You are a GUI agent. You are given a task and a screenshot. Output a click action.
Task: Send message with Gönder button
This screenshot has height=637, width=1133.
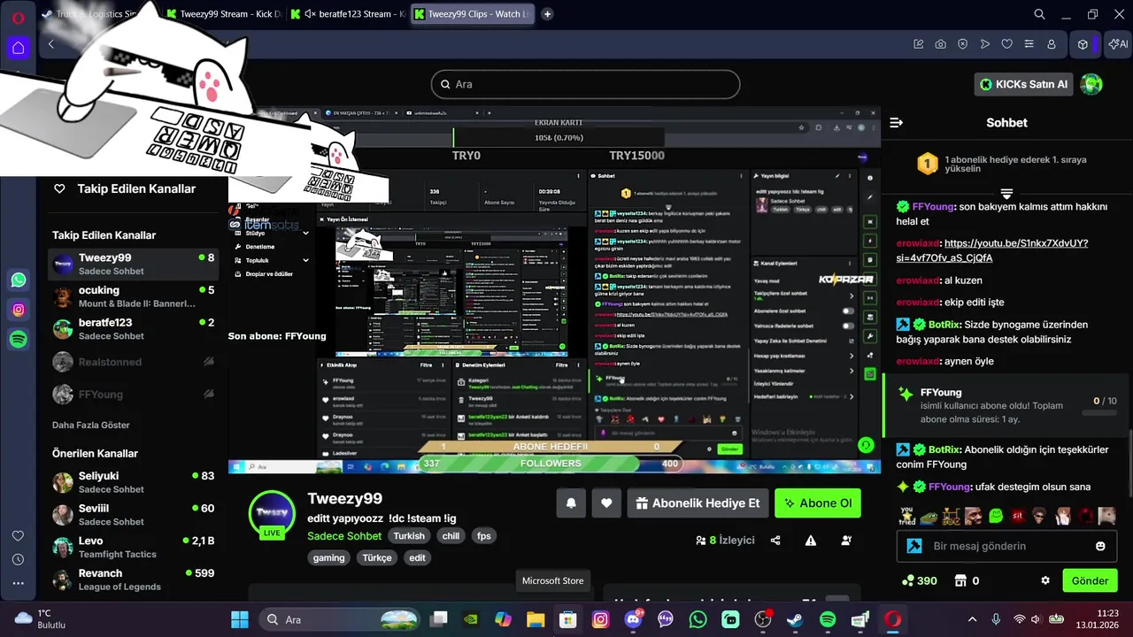coord(1090,581)
